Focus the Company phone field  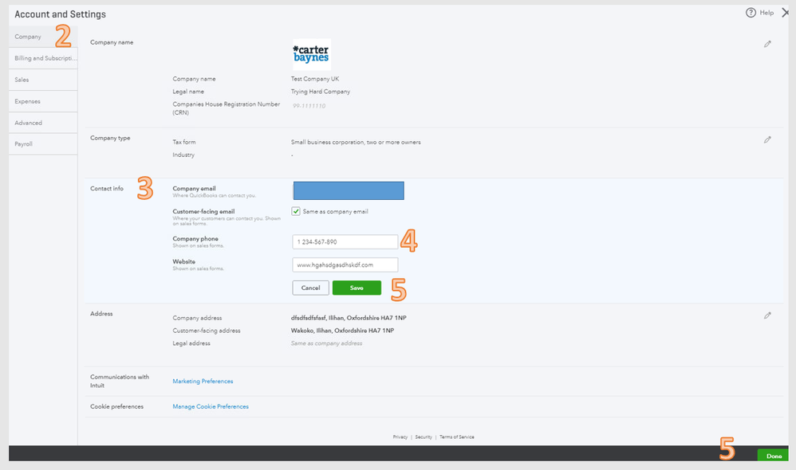click(x=345, y=242)
